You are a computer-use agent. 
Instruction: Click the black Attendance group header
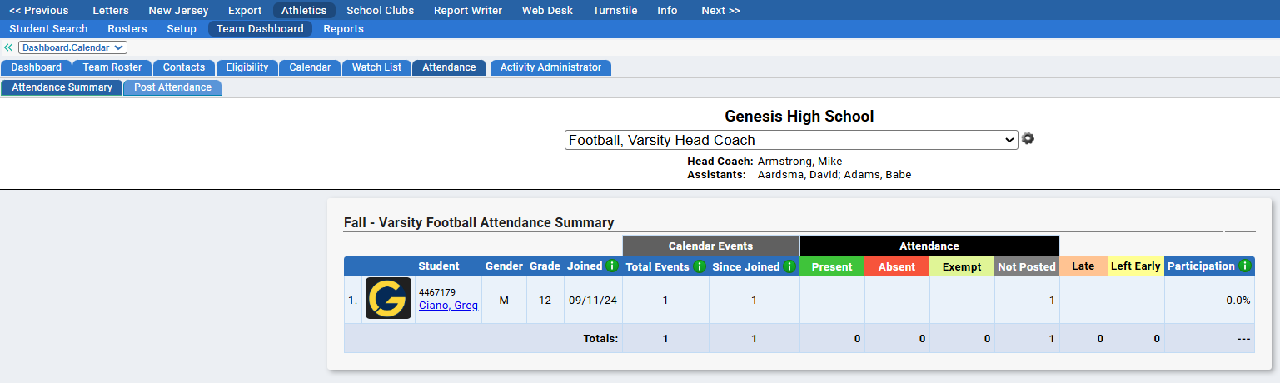pos(929,246)
